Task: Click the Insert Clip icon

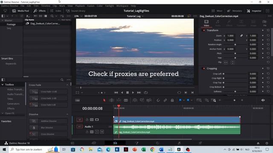Action: [x=135, y=100]
